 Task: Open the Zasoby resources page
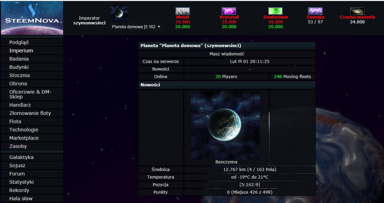coord(18,146)
